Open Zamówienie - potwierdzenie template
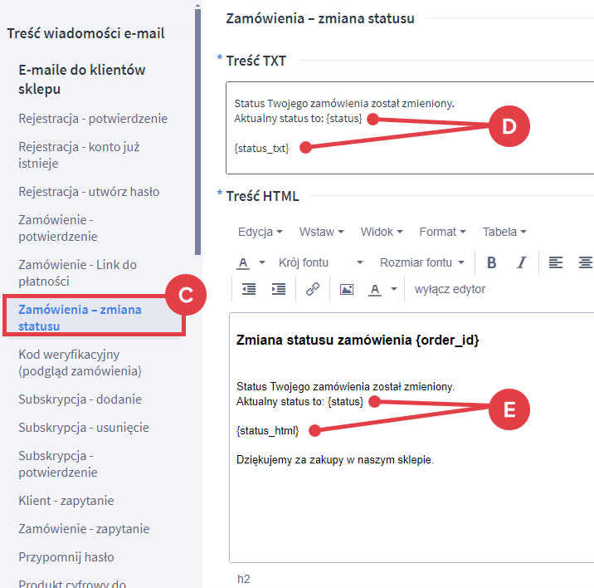The image size is (594, 588). click(58, 228)
